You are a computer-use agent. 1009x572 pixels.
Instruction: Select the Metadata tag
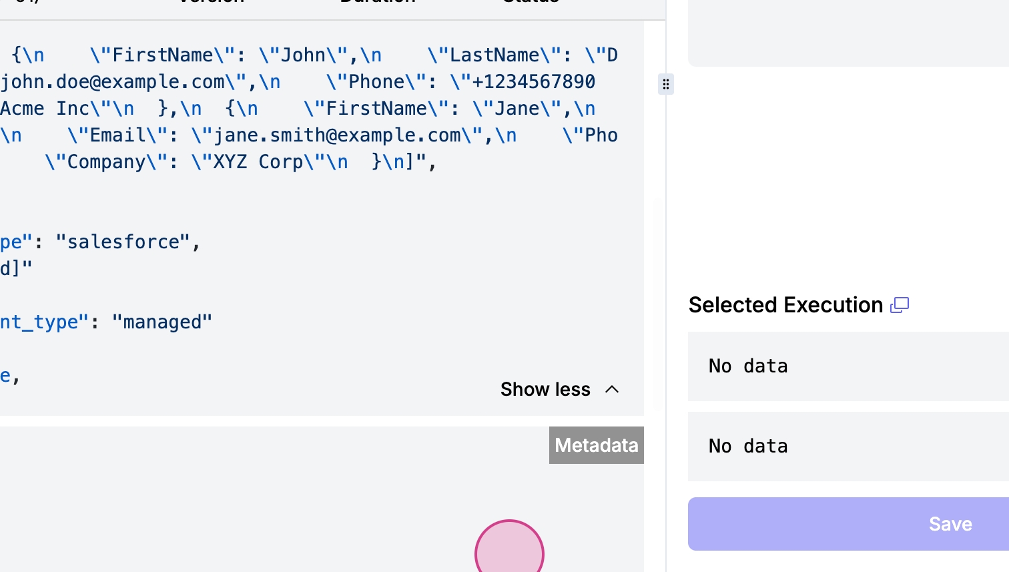click(x=596, y=445)
